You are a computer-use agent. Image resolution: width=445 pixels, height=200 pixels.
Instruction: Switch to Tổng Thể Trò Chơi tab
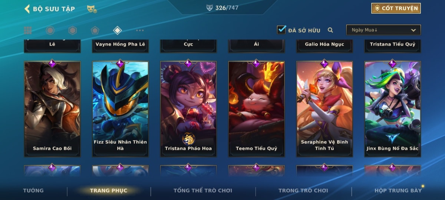203,190
